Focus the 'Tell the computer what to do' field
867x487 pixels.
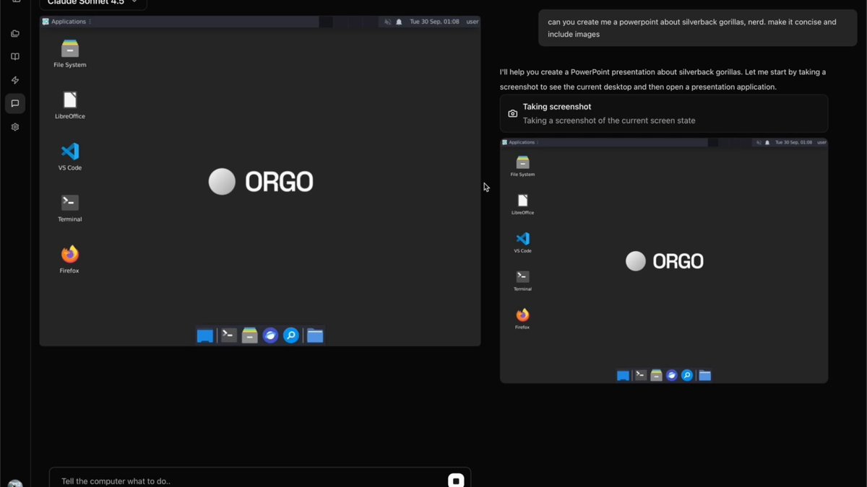point(249,481)
